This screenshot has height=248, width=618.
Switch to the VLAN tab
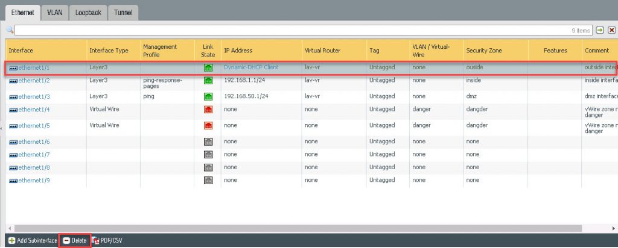54,12
